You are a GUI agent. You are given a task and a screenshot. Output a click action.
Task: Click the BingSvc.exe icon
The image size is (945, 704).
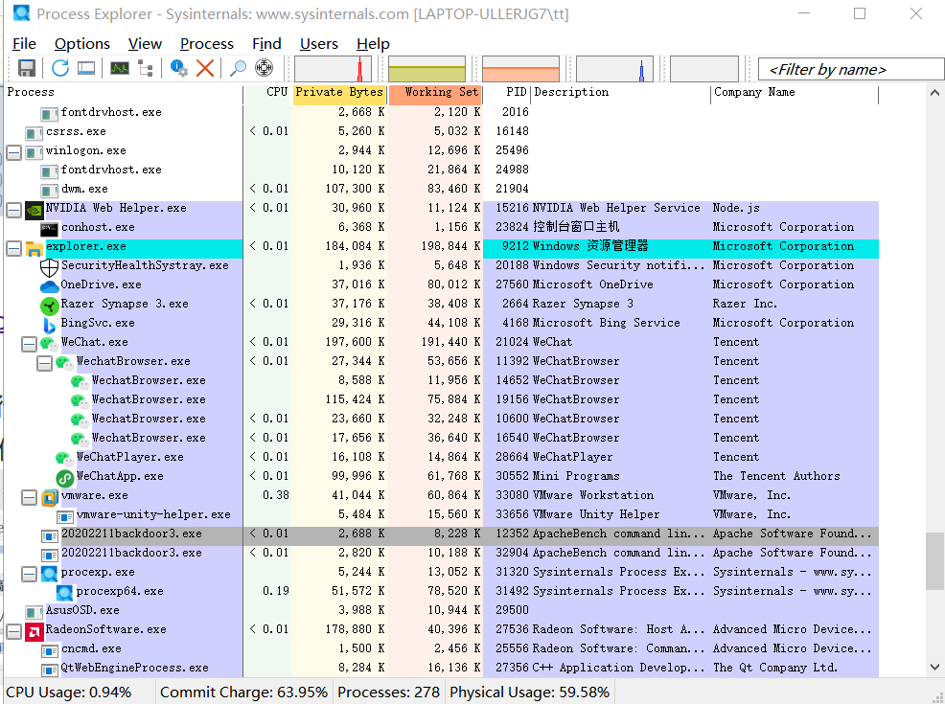(x=49, y=325)
